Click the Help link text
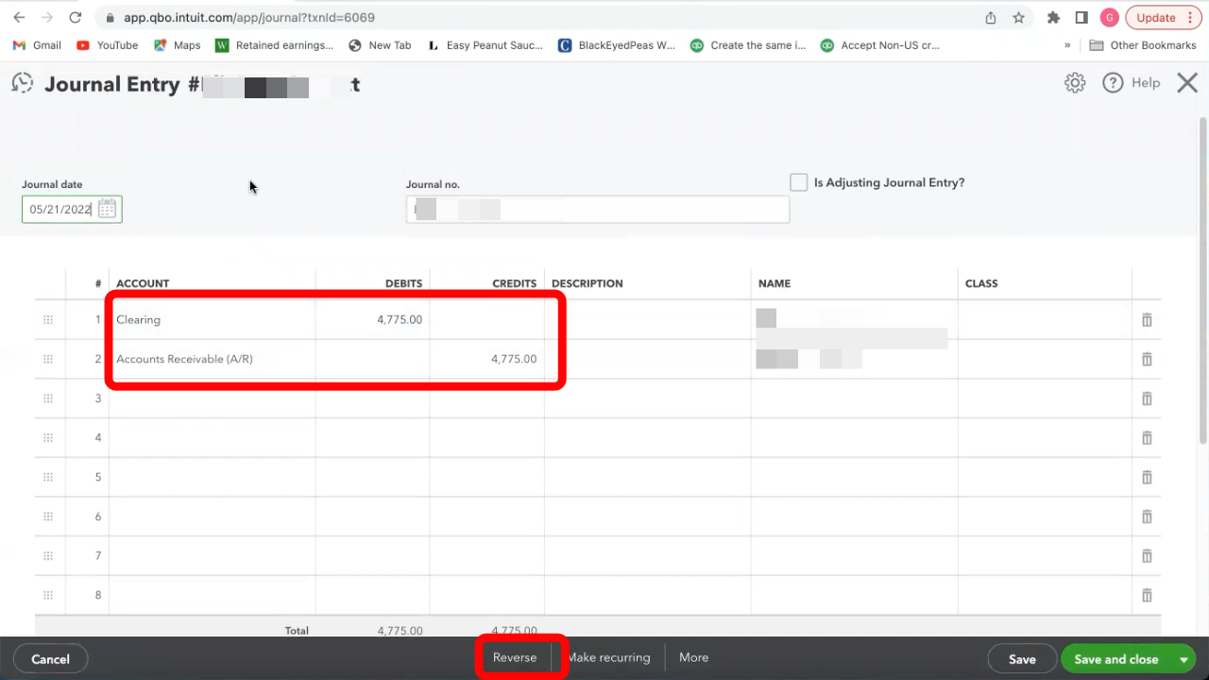This screenshot has width=1209, height=680. (x=1146, y=83)
